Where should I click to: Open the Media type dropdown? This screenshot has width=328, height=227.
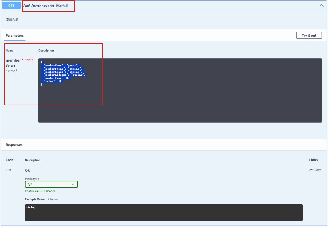point(51,185)
